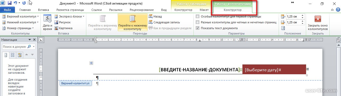Screen dimensions: 341x96
Task: Click the Верхний колонтитул label tag
Action: click(x=75, y=83)
